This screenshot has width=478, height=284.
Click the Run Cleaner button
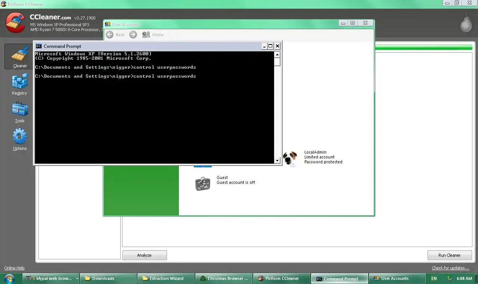(450, 255)
